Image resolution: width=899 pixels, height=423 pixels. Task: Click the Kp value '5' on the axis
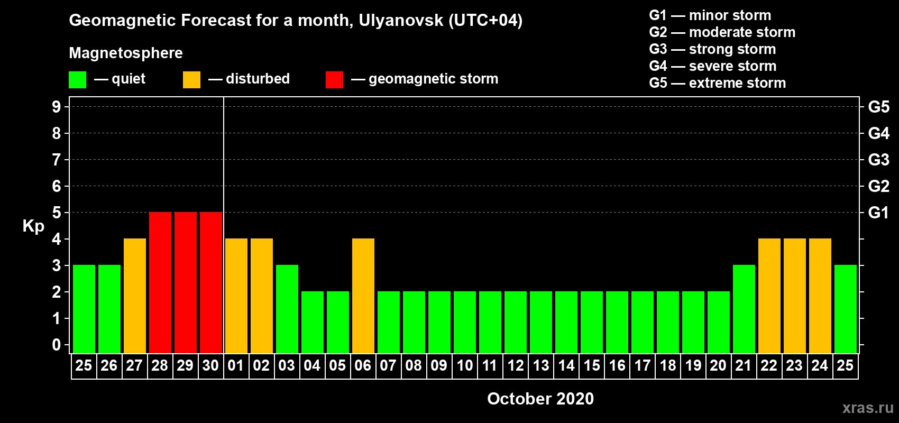click(57, 213)
